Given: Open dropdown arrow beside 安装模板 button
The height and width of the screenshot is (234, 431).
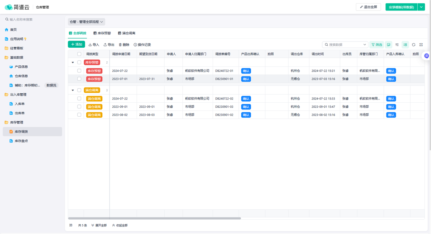Looking at the screenshot, I should (421, 7).
